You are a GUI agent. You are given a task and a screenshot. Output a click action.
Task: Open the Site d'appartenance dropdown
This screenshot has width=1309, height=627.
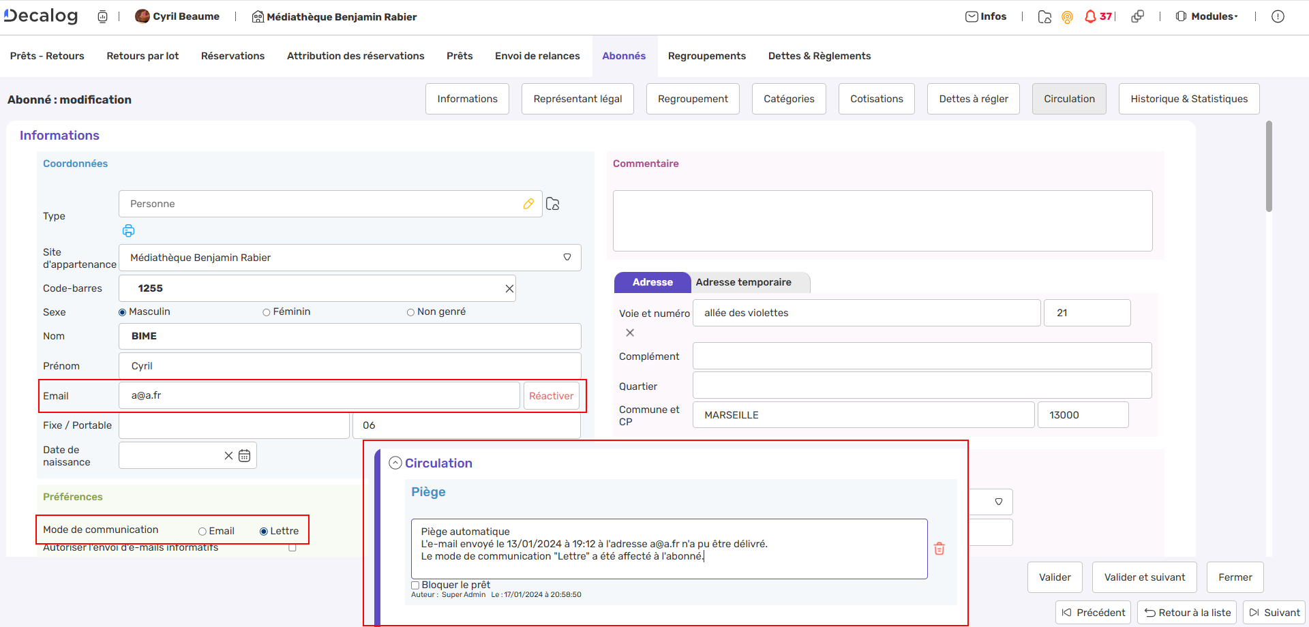(567, 258)
